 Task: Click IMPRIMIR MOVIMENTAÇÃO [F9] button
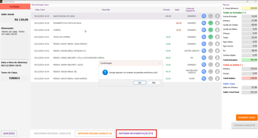[x=136, y=133]
